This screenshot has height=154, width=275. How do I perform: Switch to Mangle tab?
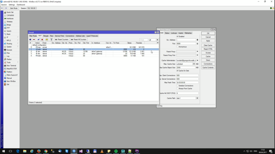(46, 36)
